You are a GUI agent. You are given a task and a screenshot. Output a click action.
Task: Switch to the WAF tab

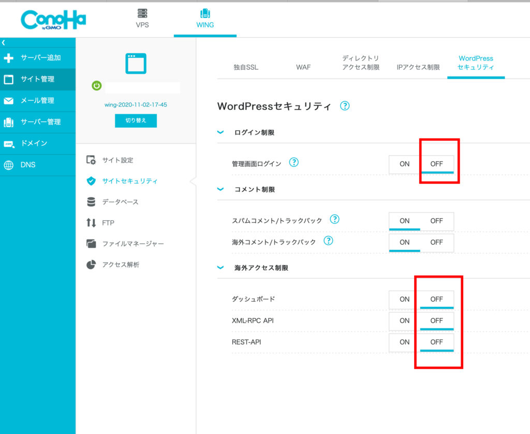point(303,68)
